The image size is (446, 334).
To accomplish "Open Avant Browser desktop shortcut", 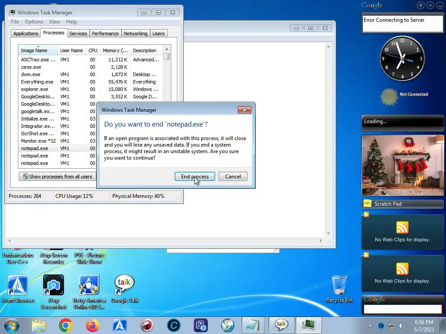I will [17, 289].
